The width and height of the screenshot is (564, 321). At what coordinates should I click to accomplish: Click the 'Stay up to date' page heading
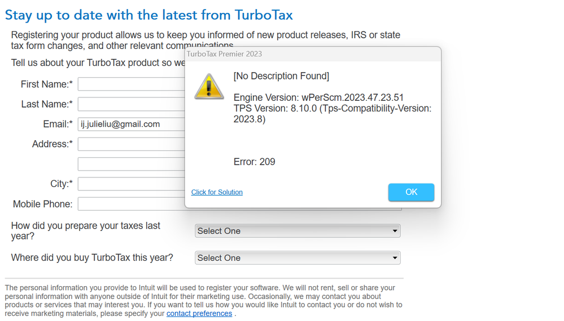point(149,15)
